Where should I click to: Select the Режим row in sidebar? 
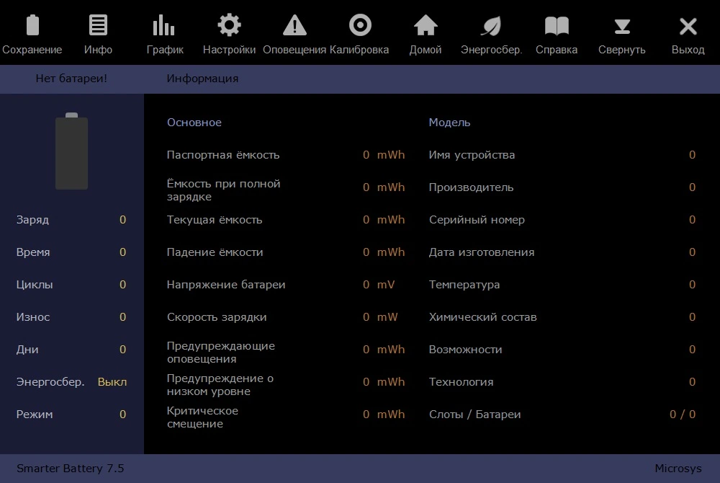click(71, 415)
